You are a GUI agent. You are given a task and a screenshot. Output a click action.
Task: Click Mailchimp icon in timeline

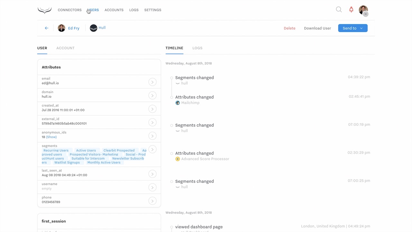[177, 103]
